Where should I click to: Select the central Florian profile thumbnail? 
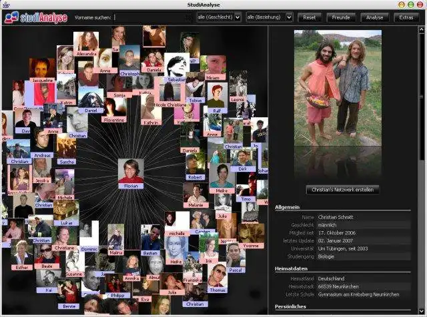tap(131, 173)
